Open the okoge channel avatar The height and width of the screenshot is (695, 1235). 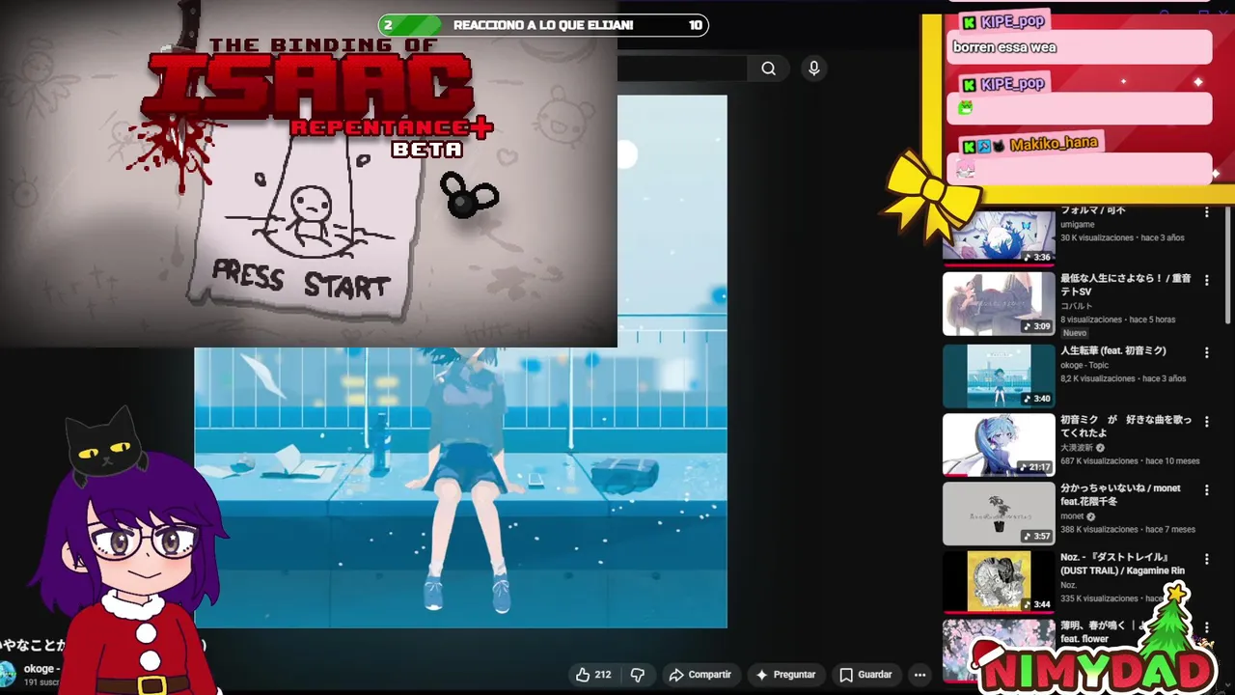[x=8, y=673]
